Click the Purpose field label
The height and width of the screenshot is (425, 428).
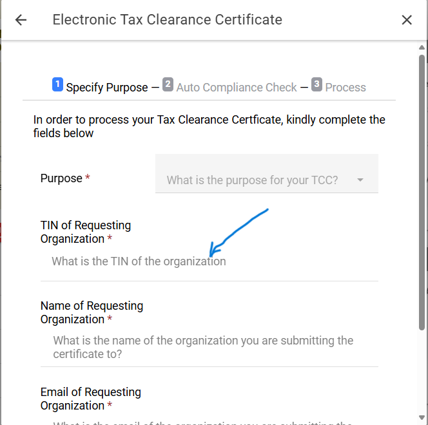coord(61,178)
